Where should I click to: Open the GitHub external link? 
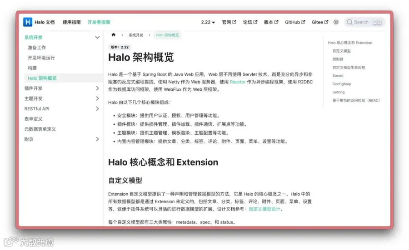click(295, 22)
